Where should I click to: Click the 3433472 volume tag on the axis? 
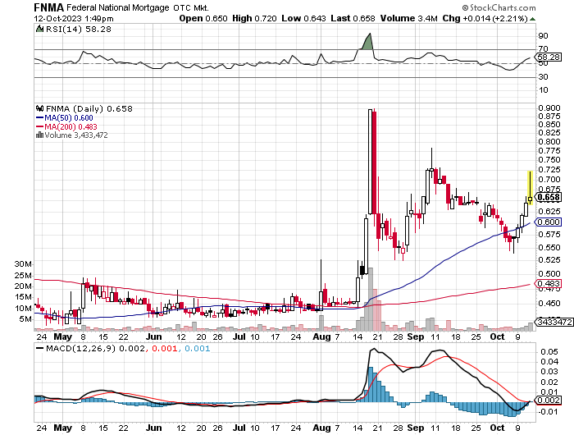554,322
